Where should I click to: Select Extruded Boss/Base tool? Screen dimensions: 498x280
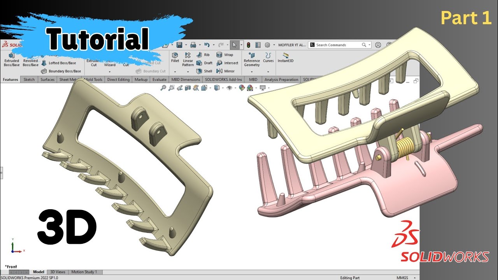[11, 60]
